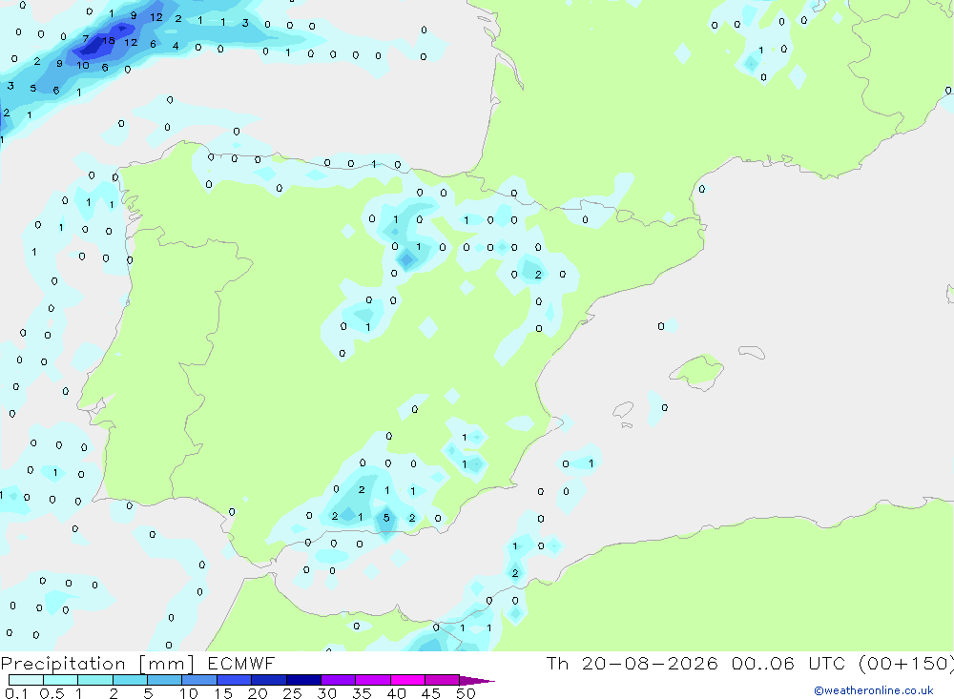Click the legend swatch between 20 and 25
Viewport: 954px width, 699px height.
269,680
